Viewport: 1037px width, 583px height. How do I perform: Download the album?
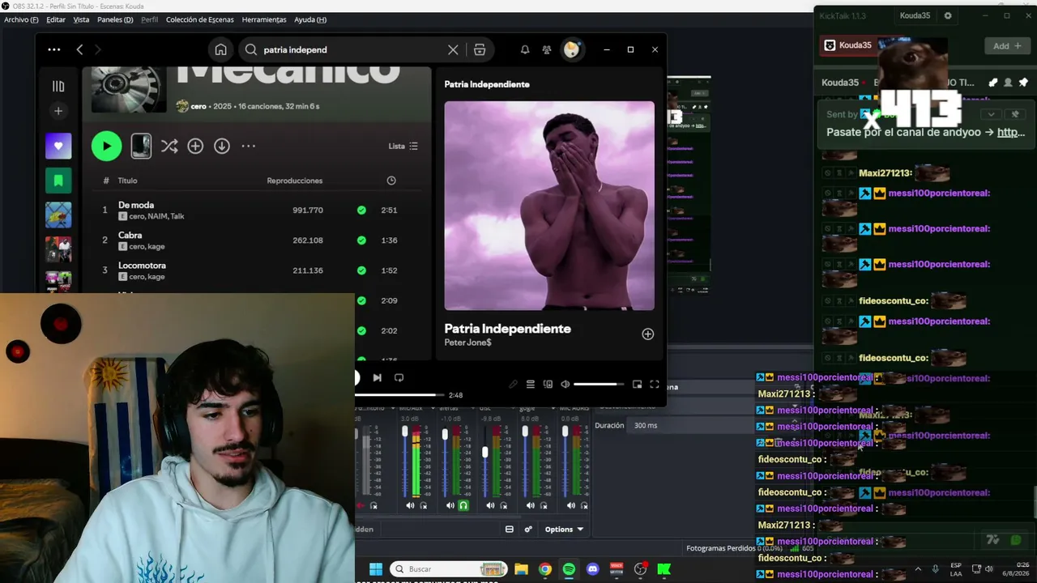coord(221,146)
